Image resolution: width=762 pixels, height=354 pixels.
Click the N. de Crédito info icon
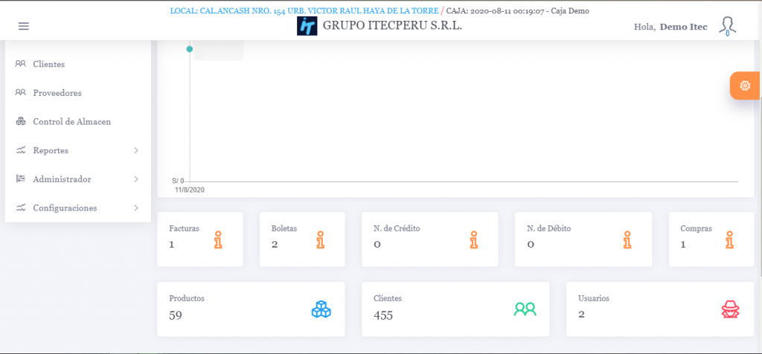point(473,239)
